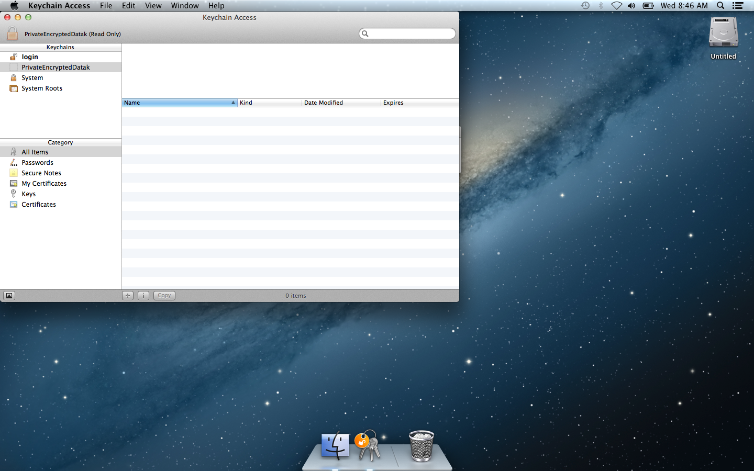Viewport: 754px width, 471px height.
Task: Click the search magnifier icon in Keychain Access
Action: (365, 33)
